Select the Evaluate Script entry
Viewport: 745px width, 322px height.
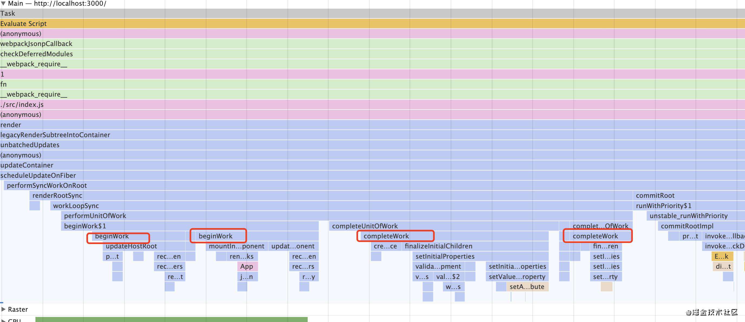372,24
